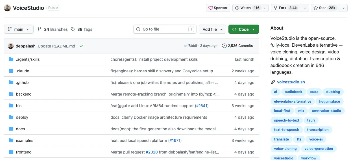Click the 'tauri' topic tag

point(311,120)
